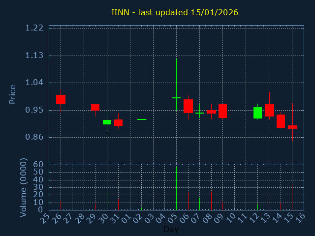Click the long green wick on day 05
Viewport: 315px width, 236px height.
176,79
